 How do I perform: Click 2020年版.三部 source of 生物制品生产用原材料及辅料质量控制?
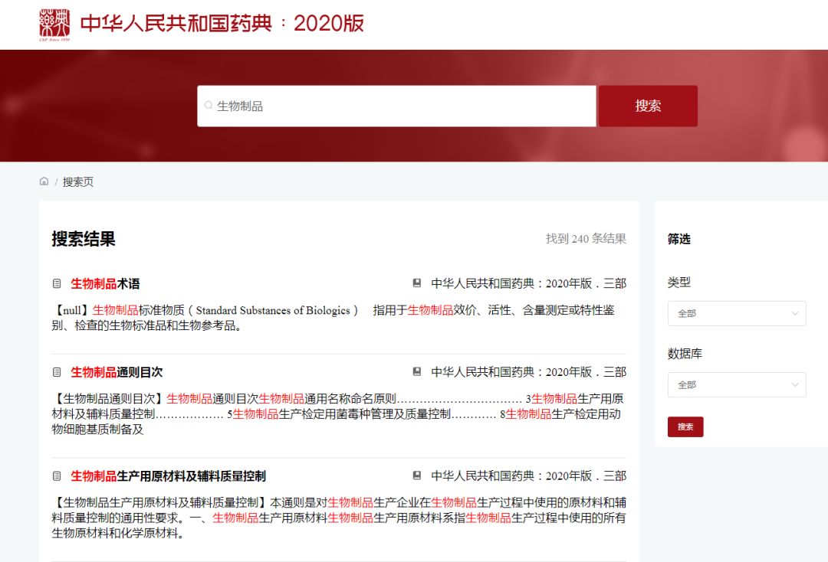point(528,476)
